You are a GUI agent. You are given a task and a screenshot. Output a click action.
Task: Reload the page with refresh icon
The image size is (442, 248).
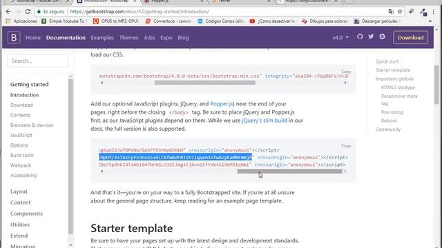(x=28, y=12)
